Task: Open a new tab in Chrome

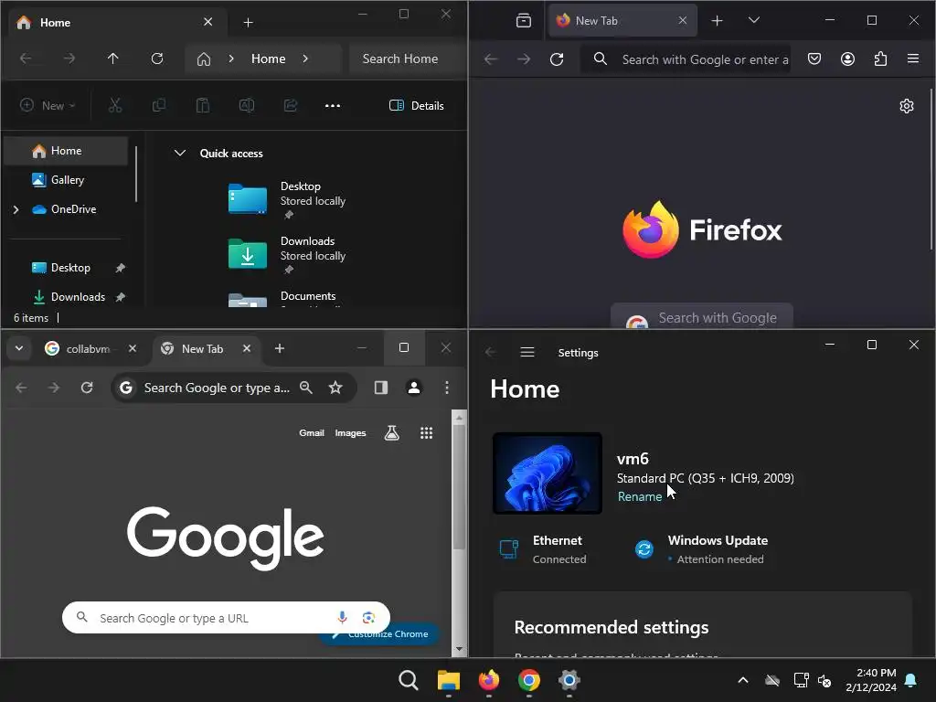Action: point(280,348)
